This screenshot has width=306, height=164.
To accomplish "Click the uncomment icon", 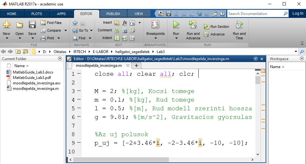I will coord(125,30).
